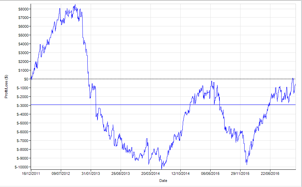Screen dimensions: 302x187
Task: Click the 20/03/2014 date label
Action: pos(150,173)
